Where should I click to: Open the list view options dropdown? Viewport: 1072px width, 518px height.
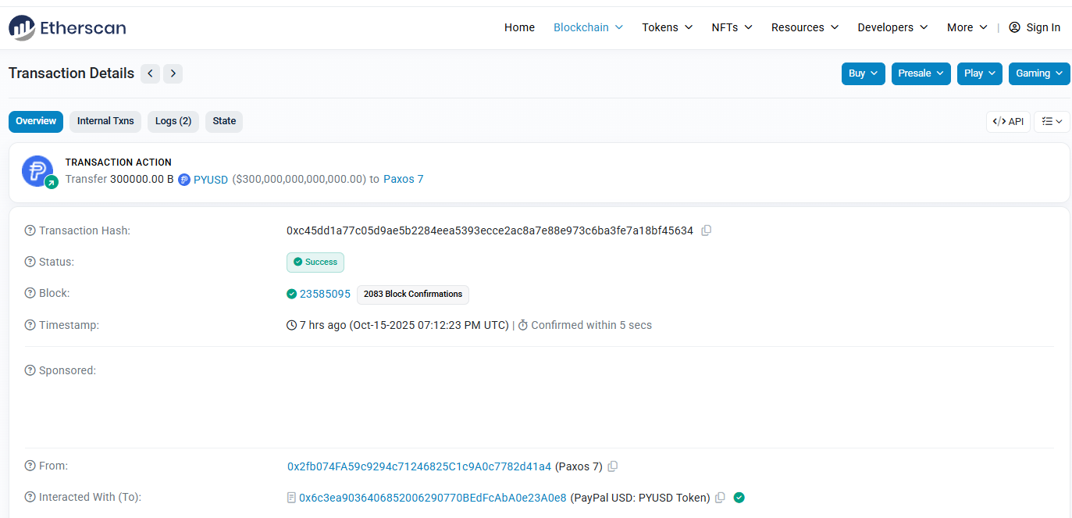pos(1052,122)
